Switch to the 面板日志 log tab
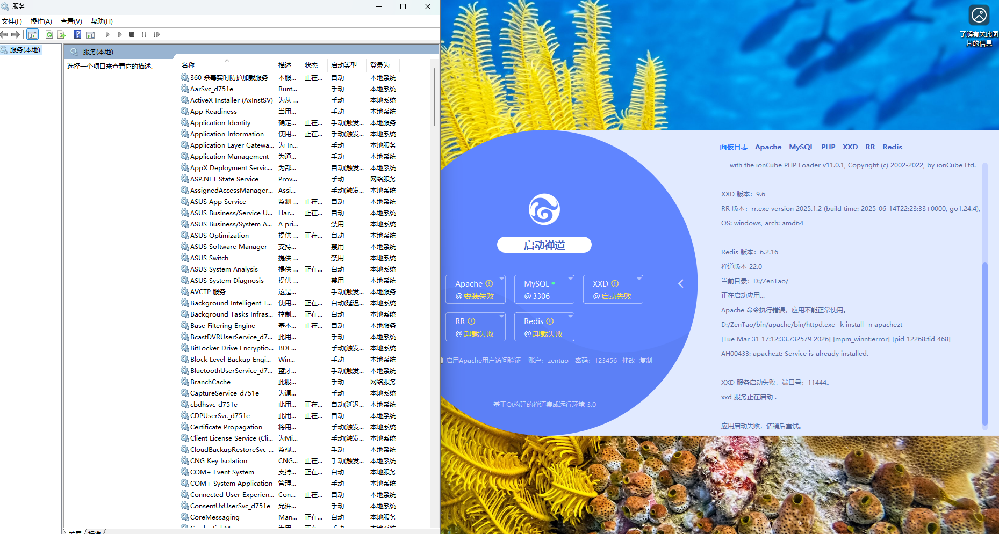This screenshot has width=999, height=534. [734, 147]
